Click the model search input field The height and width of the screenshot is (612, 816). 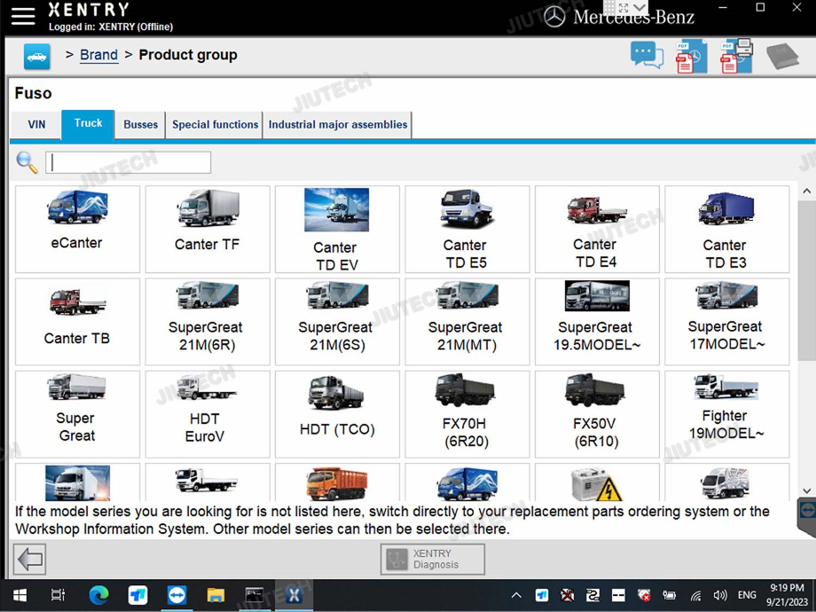[x=128, y=163]
